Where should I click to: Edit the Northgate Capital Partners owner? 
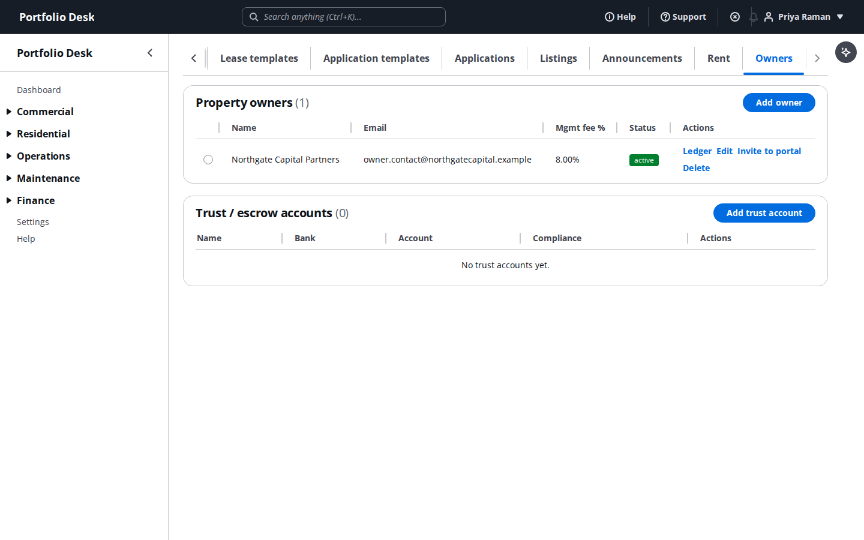724,151
